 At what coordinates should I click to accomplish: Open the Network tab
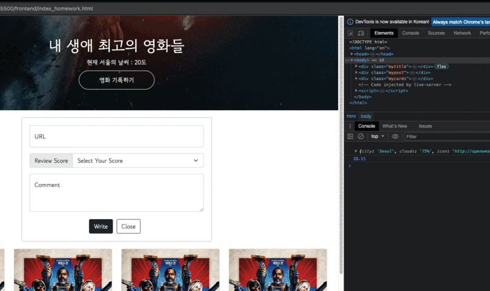pyautogui.click(x=462, y=33)
